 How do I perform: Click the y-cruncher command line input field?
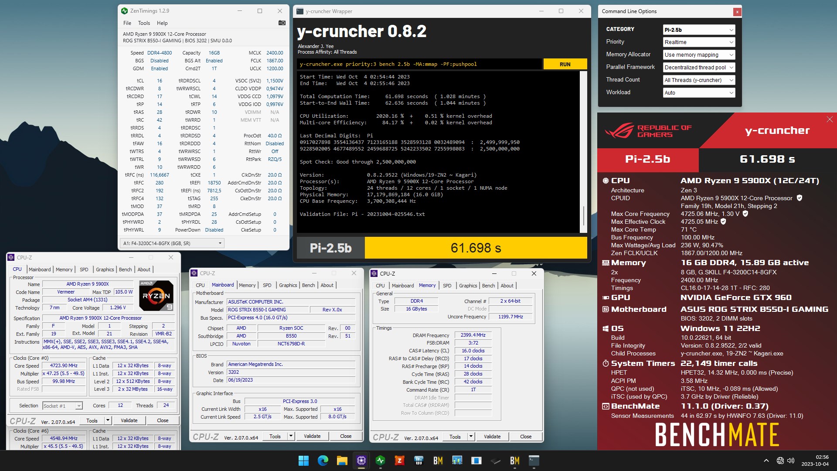420,64
